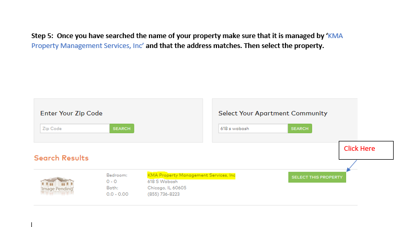Click the Image Pending property thumbnail
Image resolution: width=402 pixels, height=227 pixels.
(57, 185)
